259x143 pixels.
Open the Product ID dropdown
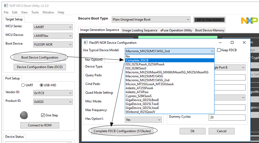(x=53, y=102)
